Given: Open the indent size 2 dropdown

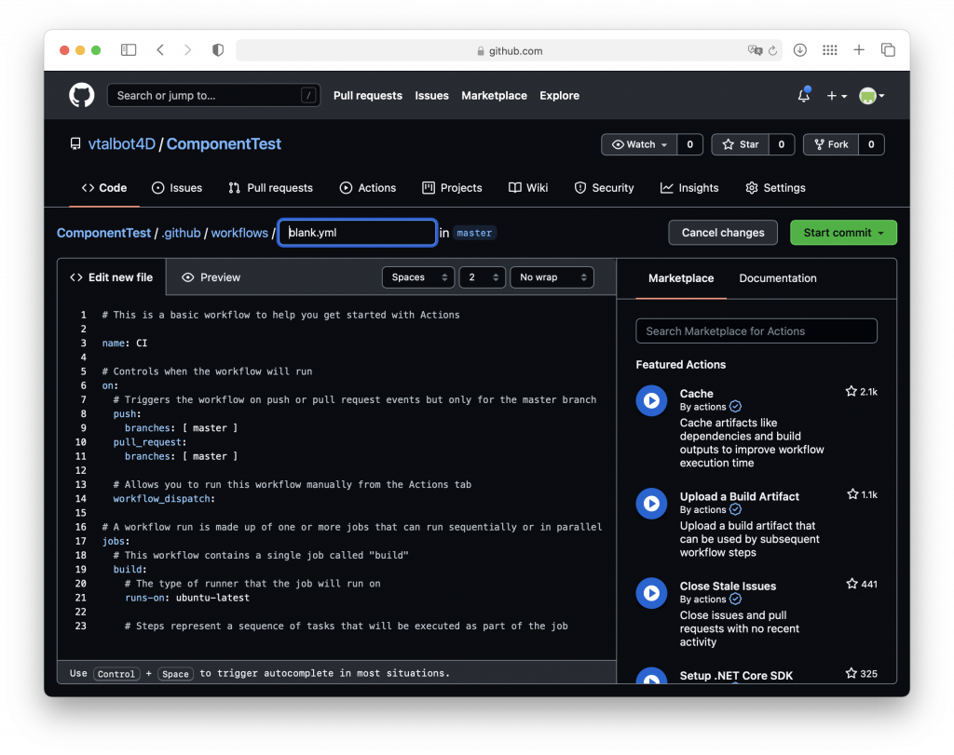Looking at the screenshot, I should 482,277.
